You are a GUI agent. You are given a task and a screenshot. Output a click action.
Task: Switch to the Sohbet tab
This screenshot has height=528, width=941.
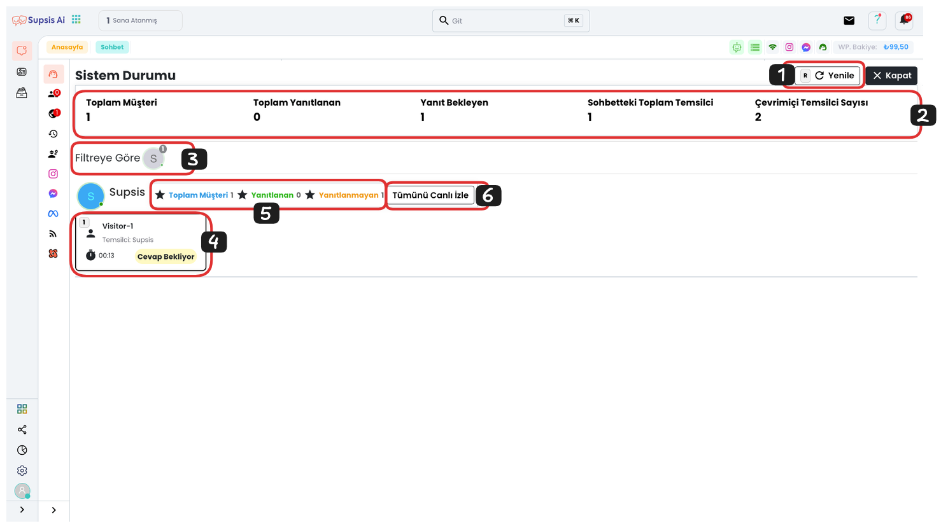pos(112,47)
